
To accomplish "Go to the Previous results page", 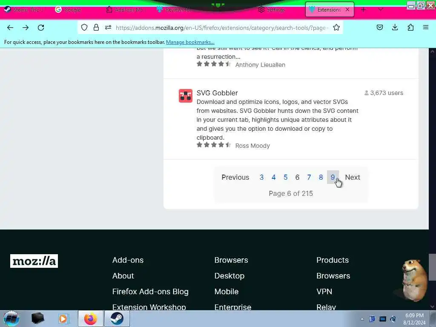I will pyautogui.click(x=235, y=178).
